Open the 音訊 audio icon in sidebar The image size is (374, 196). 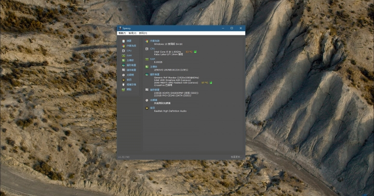coord(123,80)
